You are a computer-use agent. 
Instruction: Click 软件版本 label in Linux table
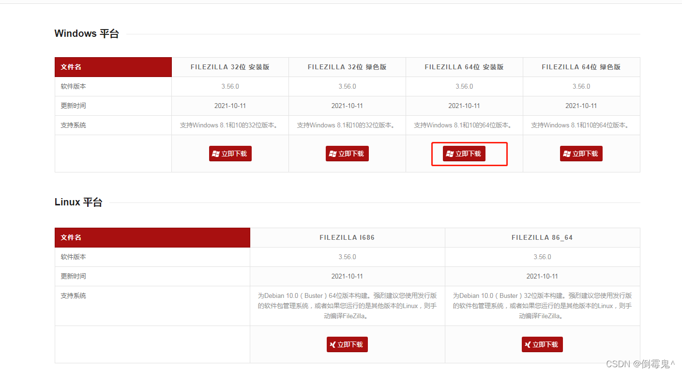(73, 257)
